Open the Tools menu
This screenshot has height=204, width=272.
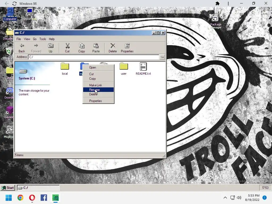tap(43, 39)
